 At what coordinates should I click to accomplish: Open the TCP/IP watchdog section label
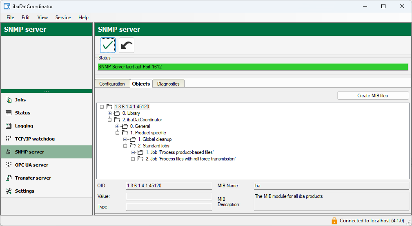pyautogui.click(x=35, y=139)
